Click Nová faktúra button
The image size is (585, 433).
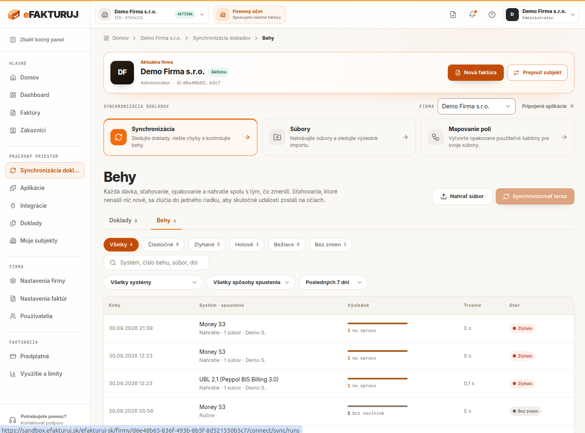[x=476, y=73]
